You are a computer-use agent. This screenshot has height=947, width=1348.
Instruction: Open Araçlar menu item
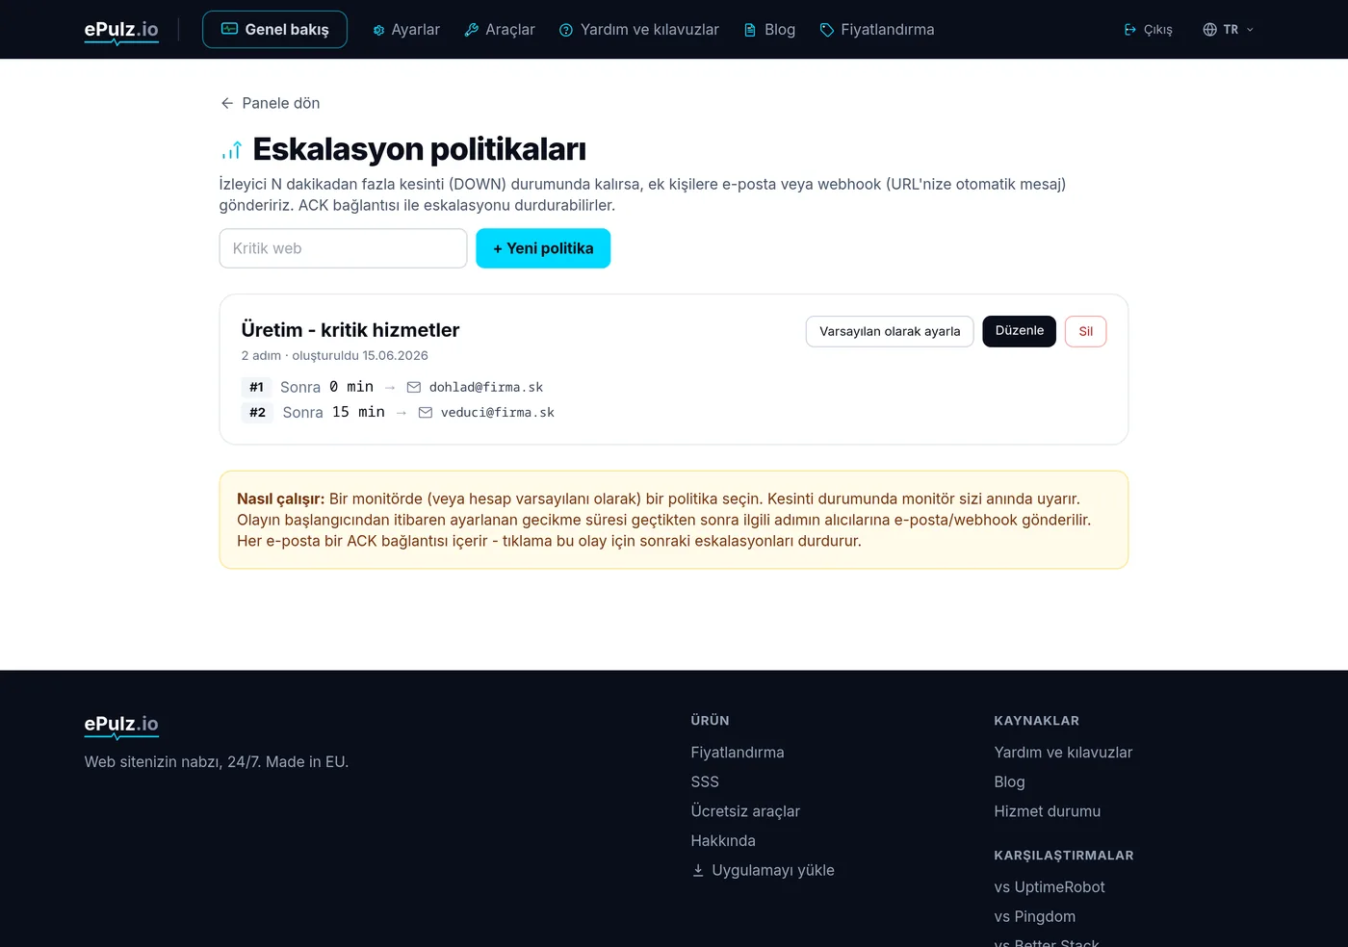pyautogui.click(x=499, y=30)
